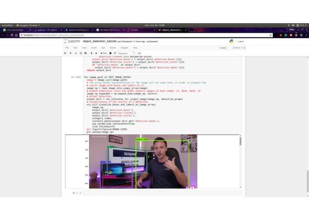The height and width of the screenshot is (220, 309).
Task: Click the clock Sun Jun 24
Action: [155, 25]
